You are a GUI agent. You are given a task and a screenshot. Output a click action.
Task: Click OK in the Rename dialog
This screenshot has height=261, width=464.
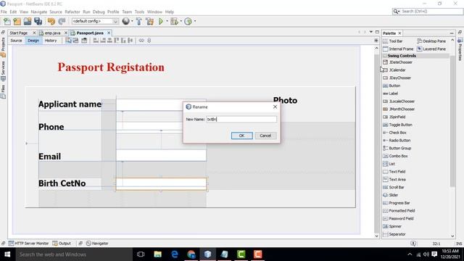(241, 136)
